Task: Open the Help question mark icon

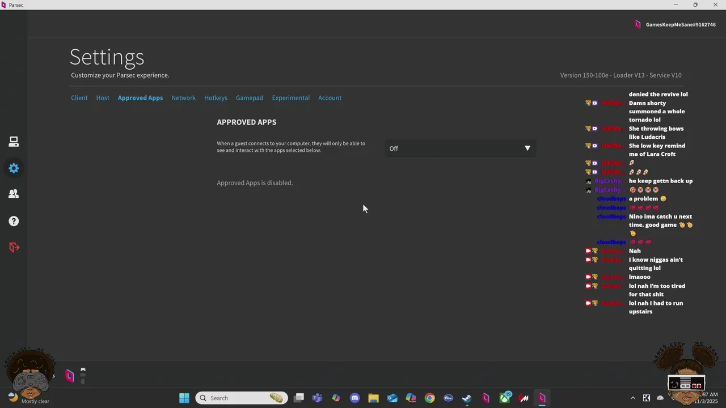Action: click(x=14, y=221)
